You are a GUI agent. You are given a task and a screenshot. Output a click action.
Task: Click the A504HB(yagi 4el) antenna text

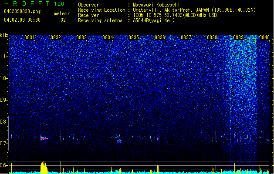154,20
